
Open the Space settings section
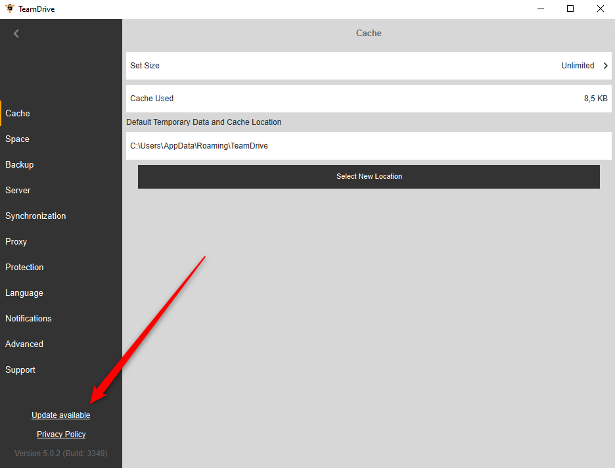point(61,139)
